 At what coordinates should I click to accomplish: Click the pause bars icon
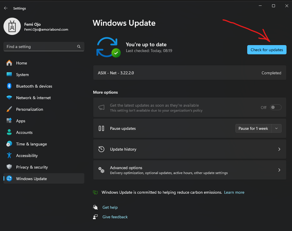tap(101, 128)
